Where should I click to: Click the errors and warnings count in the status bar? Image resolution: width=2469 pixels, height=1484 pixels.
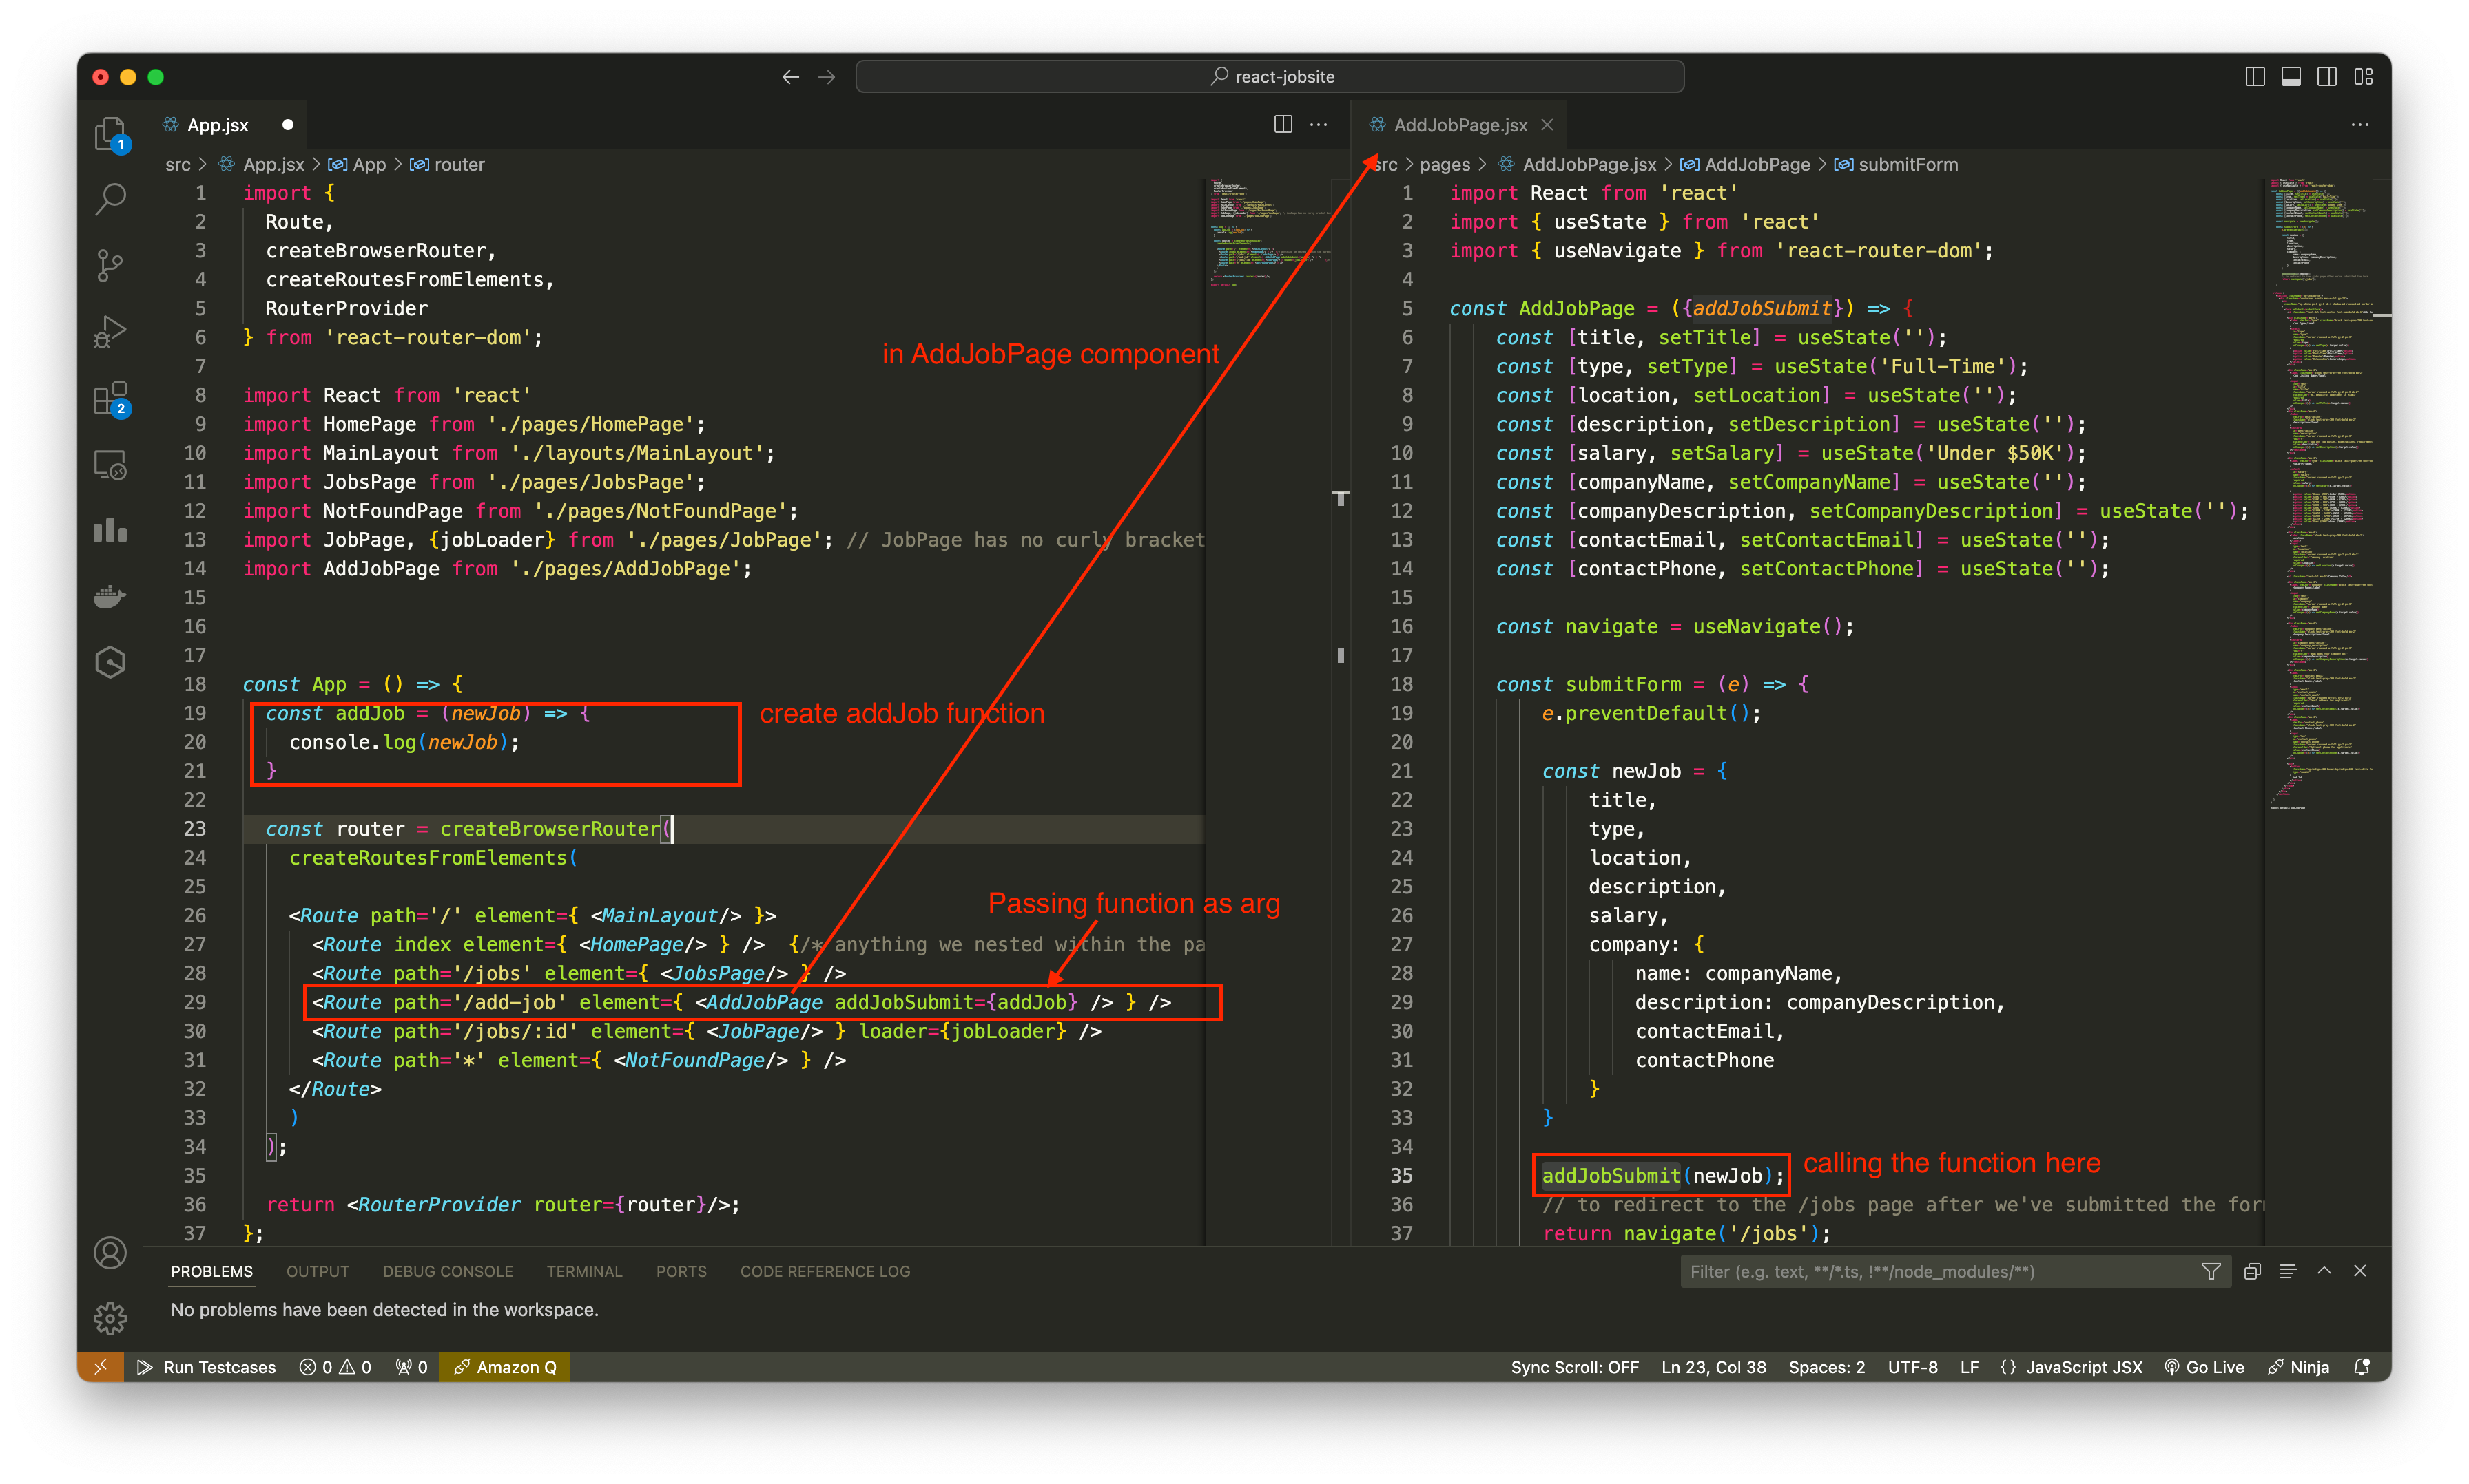pos(335,1367)
